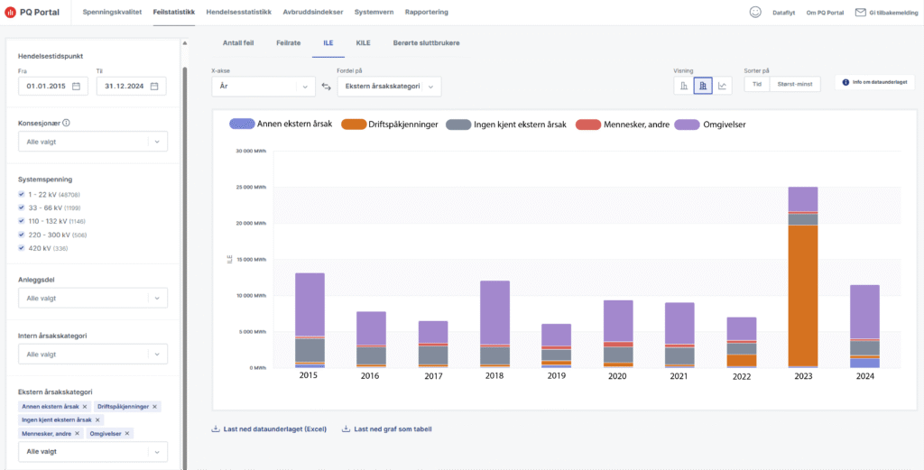
Task: Toggle the 110 - 132 kV checkbox
Action: [x=22, y=221]
